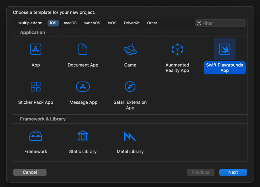The width and height of the screenshot is (260, 187).
Task: Click the Previous button
Action: [201, 172]
